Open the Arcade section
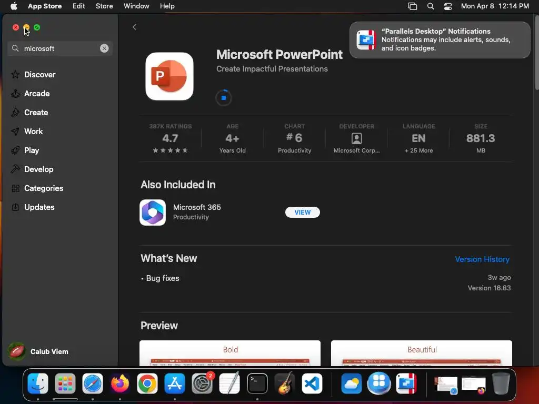 (x=30, y=94)
